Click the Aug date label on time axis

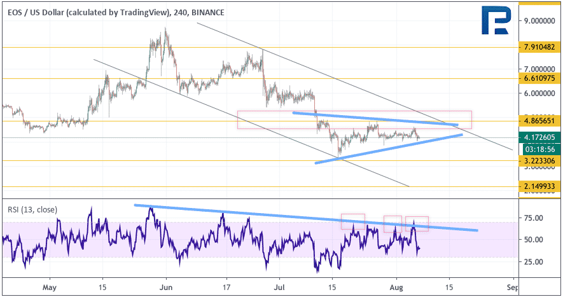coord(396,287)
